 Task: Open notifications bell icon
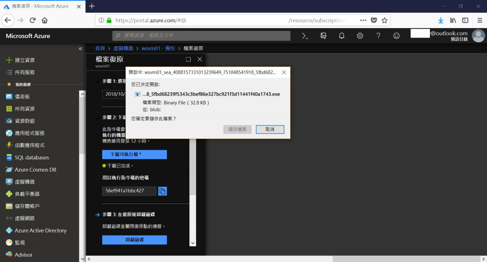point(341,36)
